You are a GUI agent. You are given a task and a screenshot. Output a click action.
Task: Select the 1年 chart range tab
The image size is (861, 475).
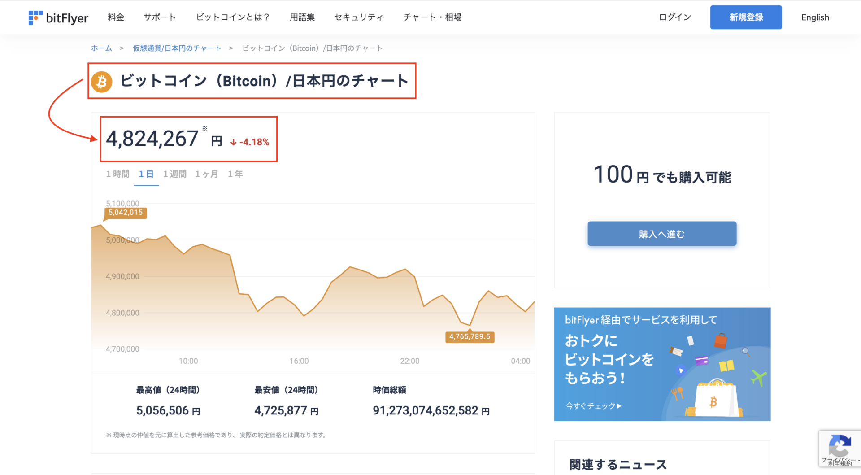(x=235, y=174)
